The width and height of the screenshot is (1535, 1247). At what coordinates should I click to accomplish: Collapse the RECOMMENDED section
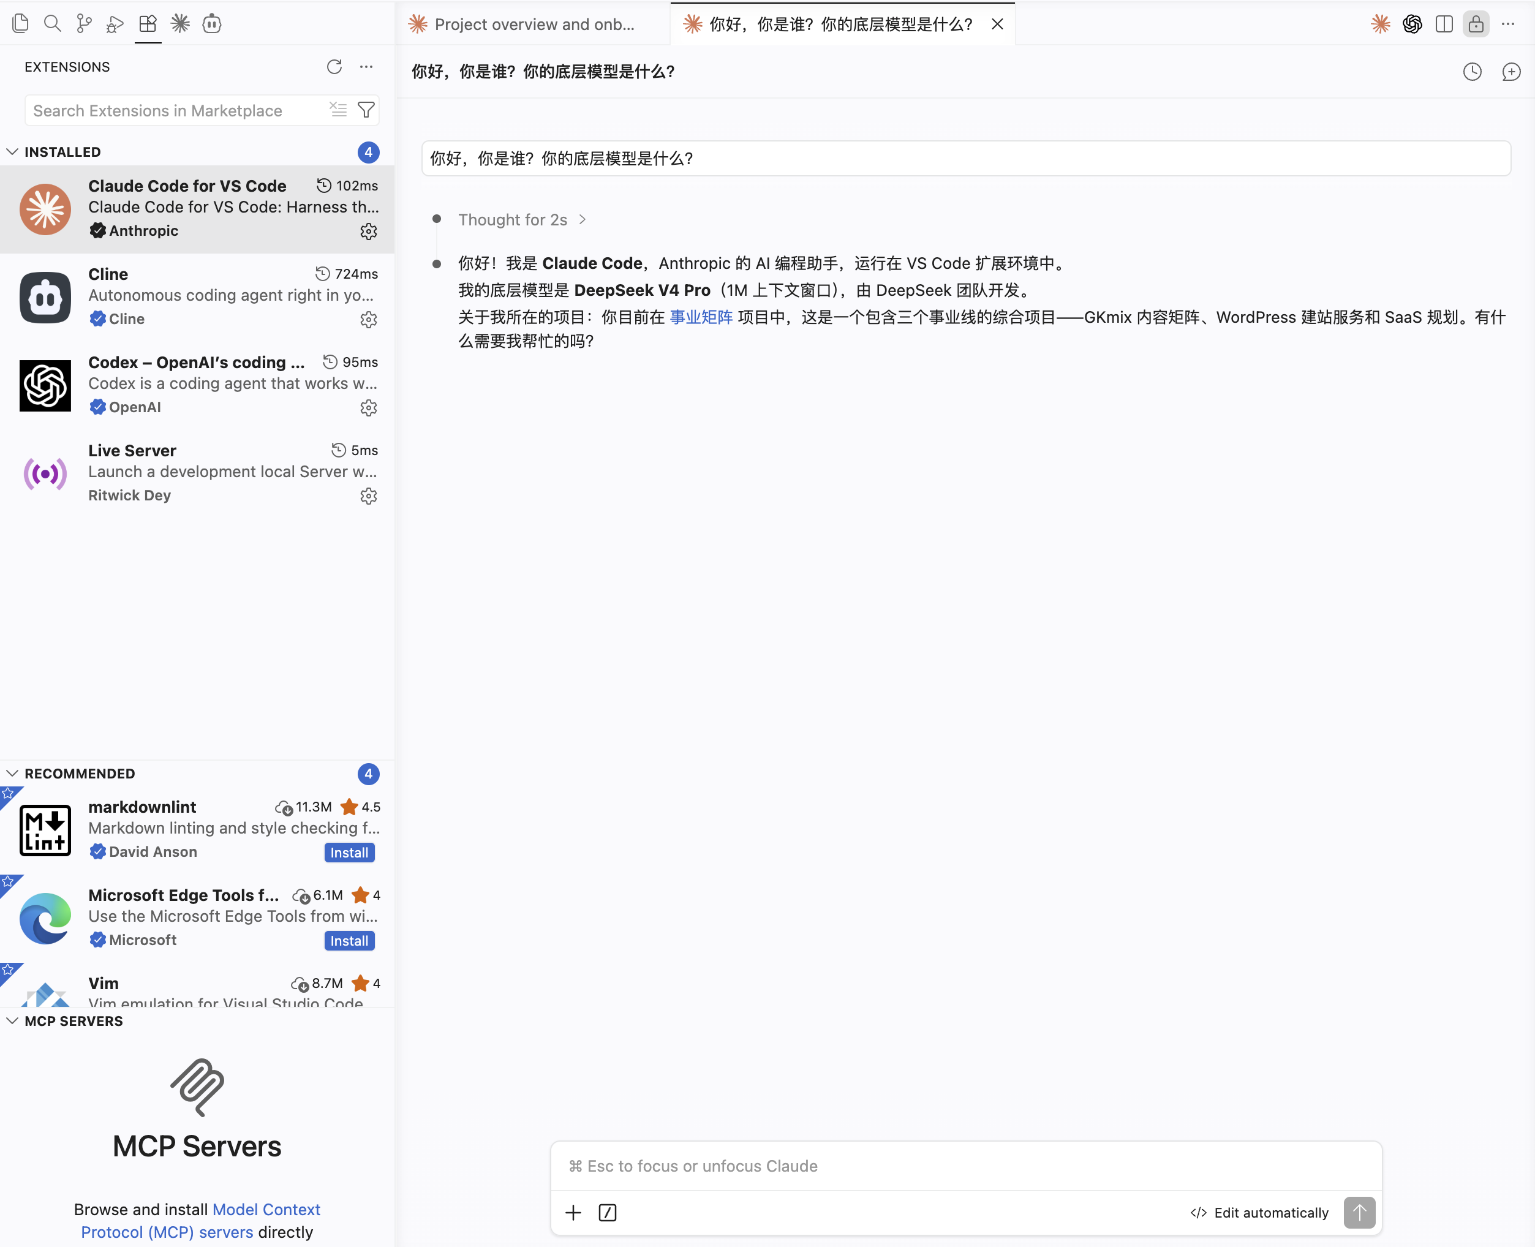click(x=12, y=774)
